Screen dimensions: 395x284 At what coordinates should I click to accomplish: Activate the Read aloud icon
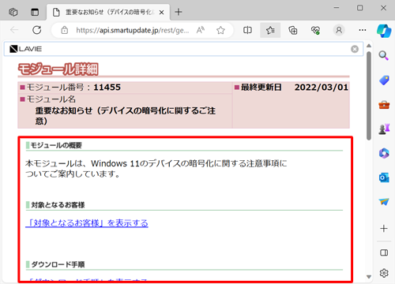coord(201,30)
